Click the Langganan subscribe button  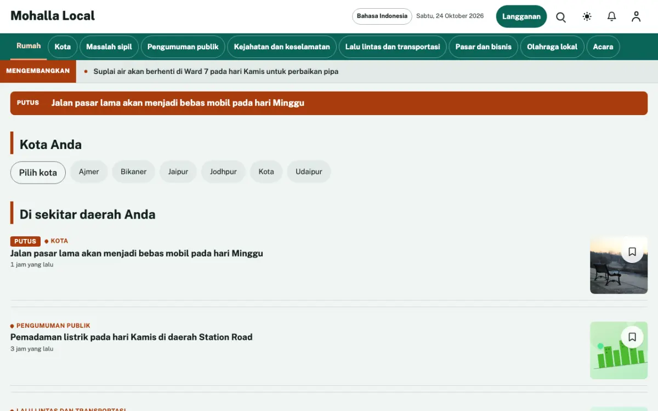521,16
